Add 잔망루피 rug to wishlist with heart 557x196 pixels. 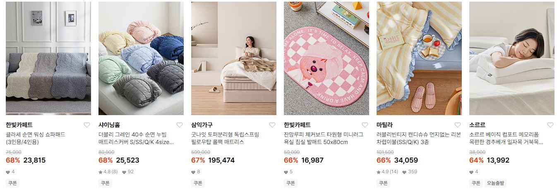click(x=365, y=125)
